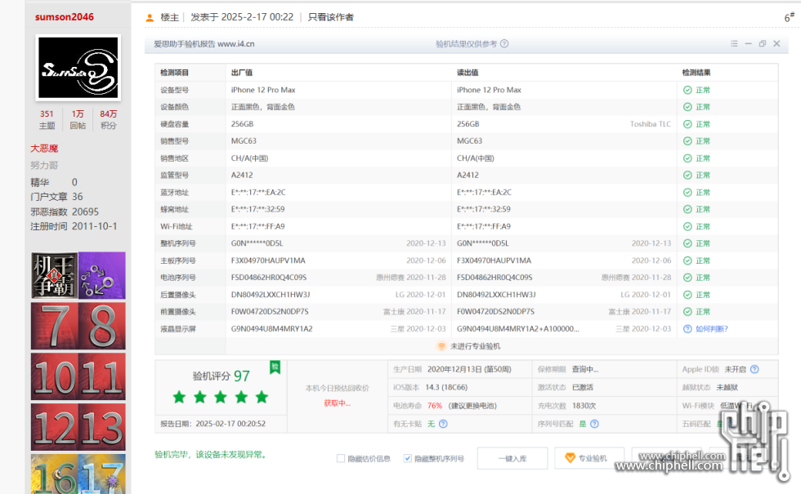This screenshot has height=494, width=801.
Task: Open the 351 主题 count
Action: (x=47, y=119)
